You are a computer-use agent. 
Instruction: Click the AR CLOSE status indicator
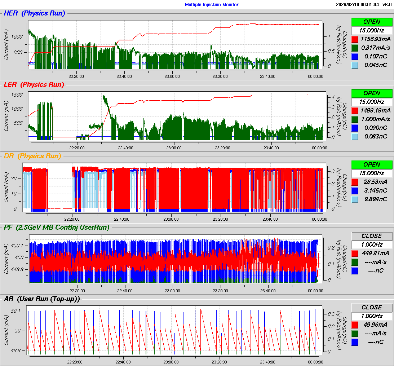(372, 307)
